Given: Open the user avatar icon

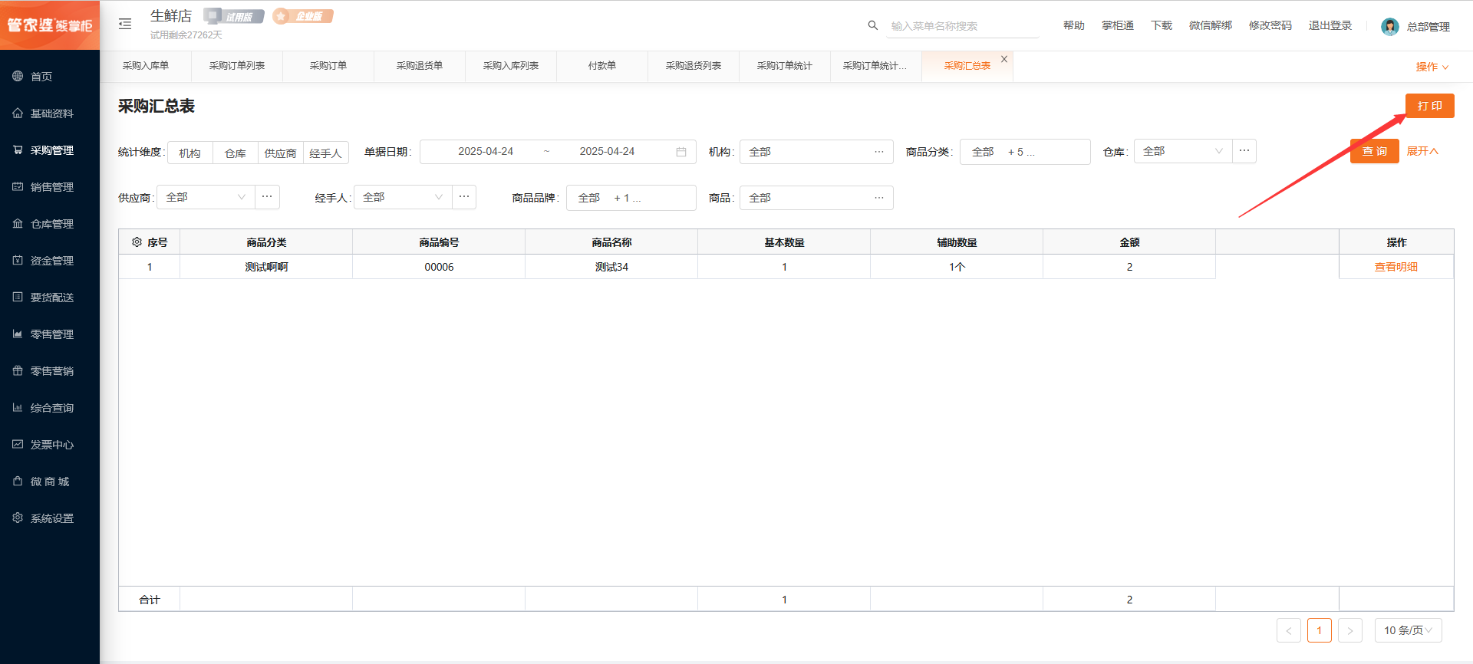Looking at the screenshot, I should [1389, 27].
